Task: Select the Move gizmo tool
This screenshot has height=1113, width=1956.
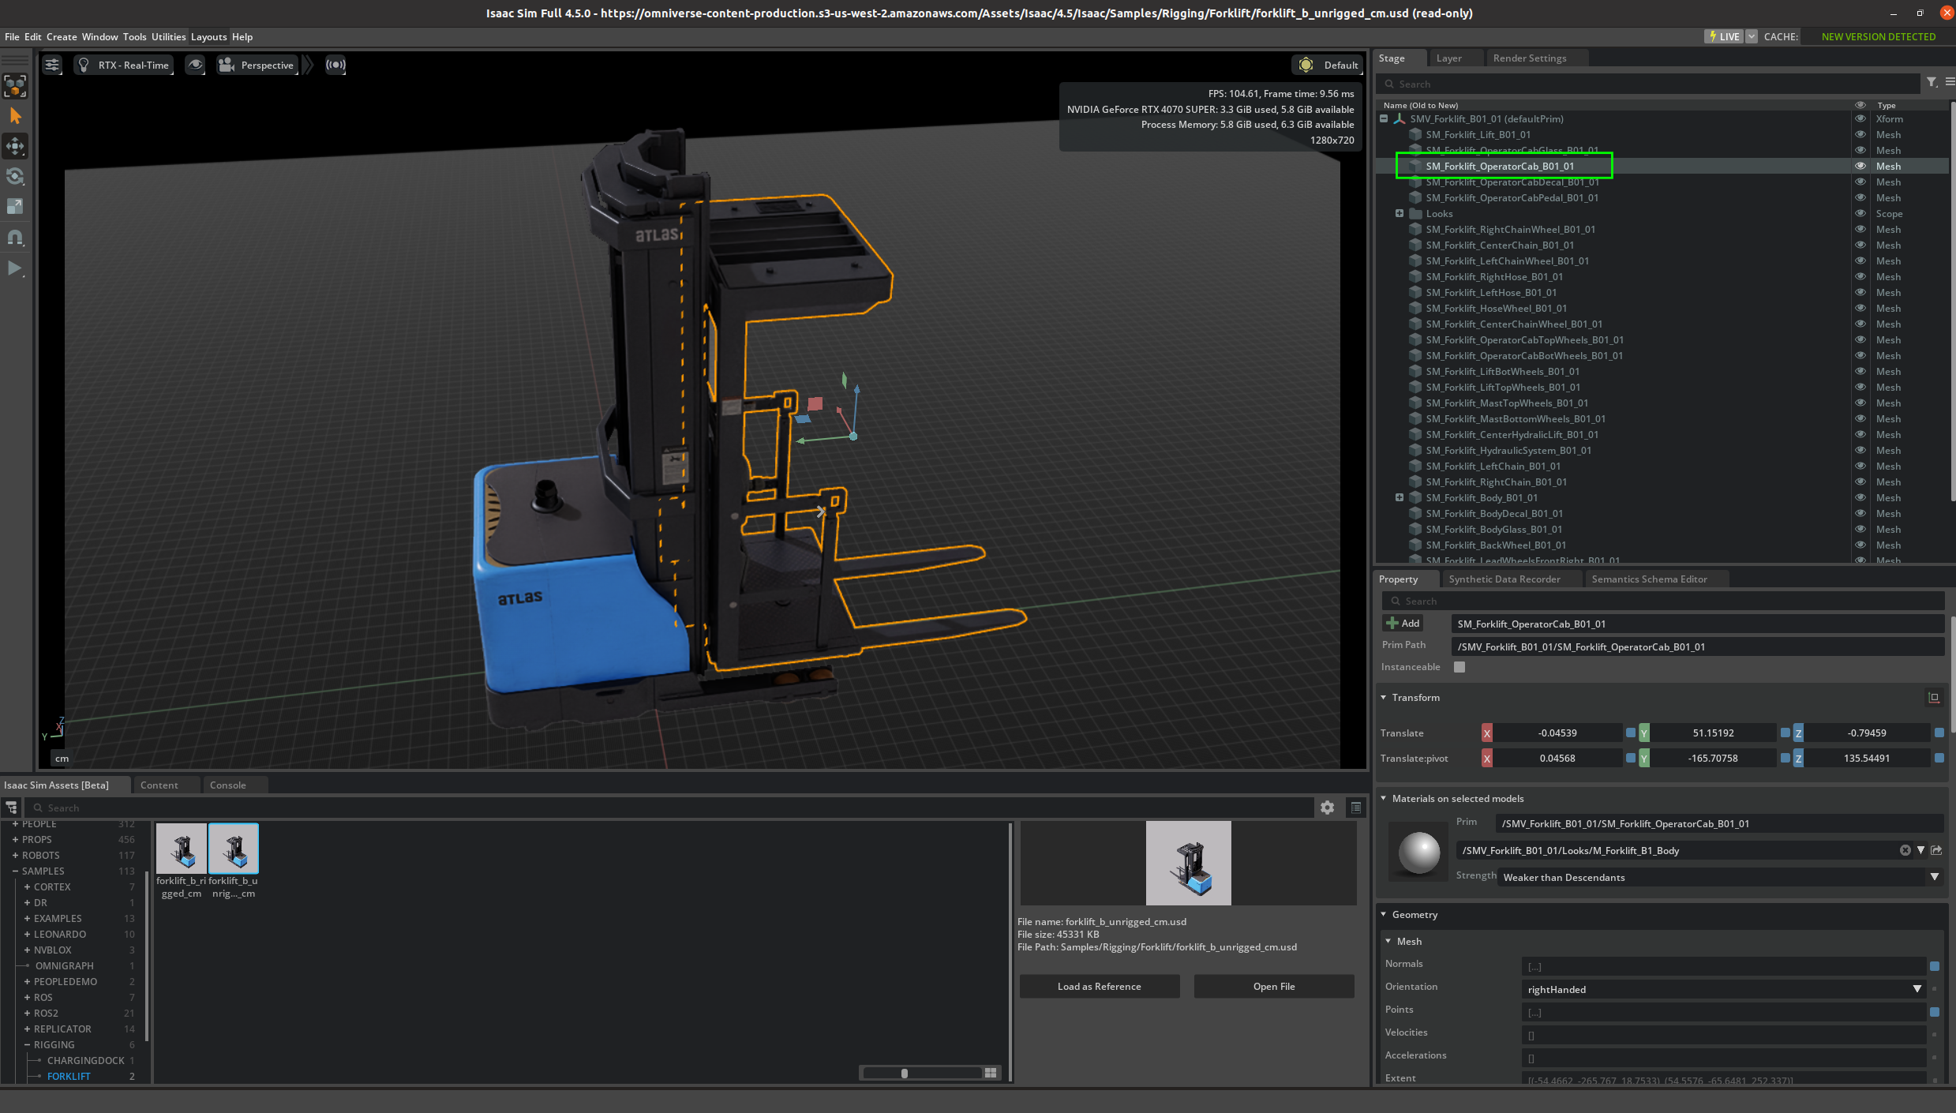Action: (15, 146)
